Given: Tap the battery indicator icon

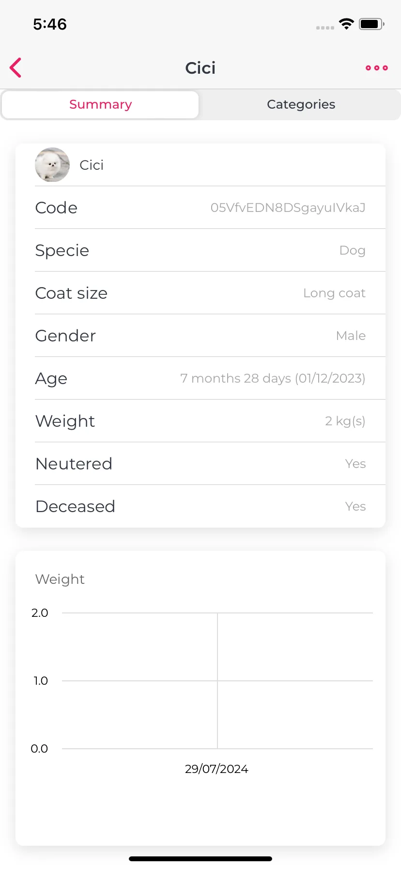Looking at the screenshot, I should (x=371, y=24).
